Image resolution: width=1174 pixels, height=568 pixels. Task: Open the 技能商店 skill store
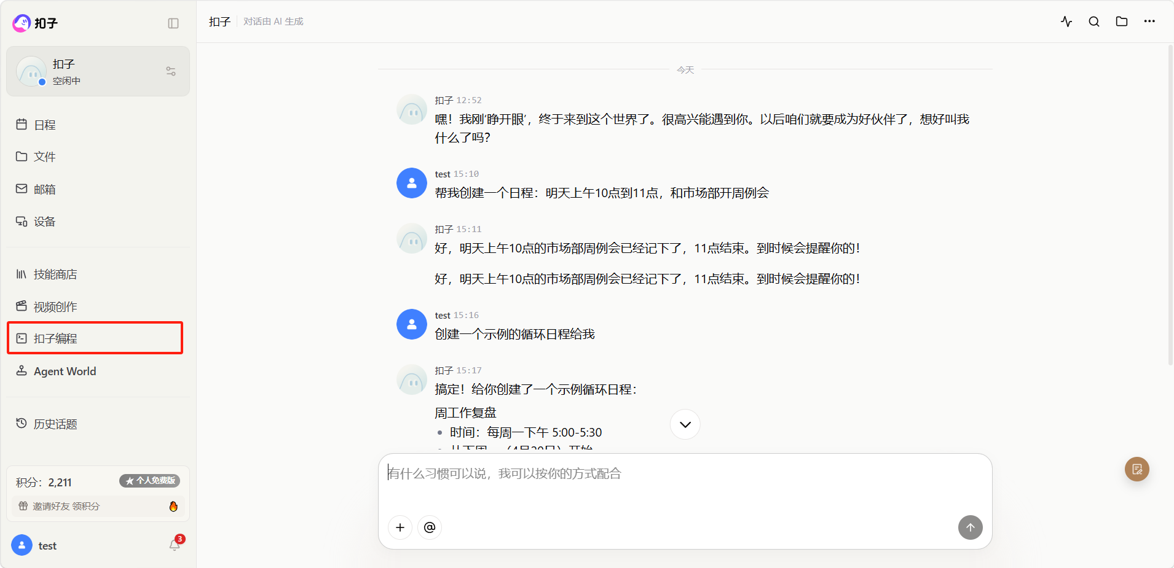coord(98,274)
